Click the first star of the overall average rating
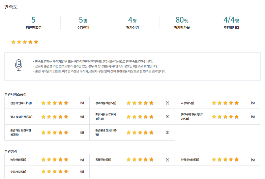The image size is (265, 179). (x=13, y=42)
